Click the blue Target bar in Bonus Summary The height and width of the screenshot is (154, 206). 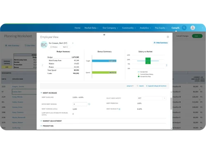click(x=104, y=61)
